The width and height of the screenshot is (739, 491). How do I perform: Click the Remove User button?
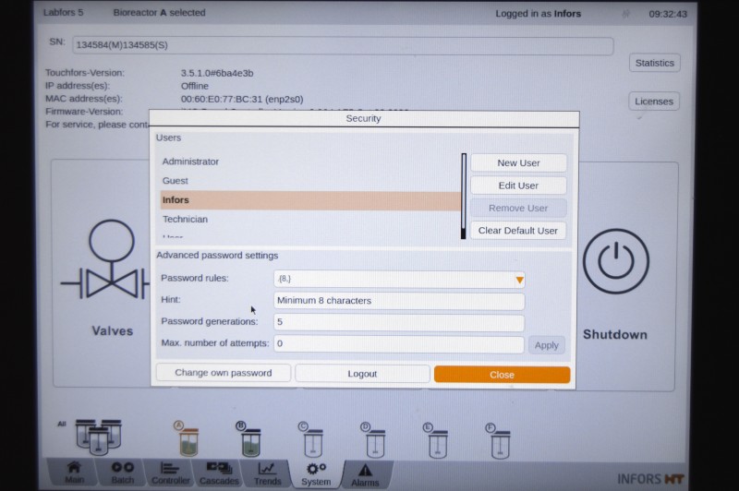[518, 208]
